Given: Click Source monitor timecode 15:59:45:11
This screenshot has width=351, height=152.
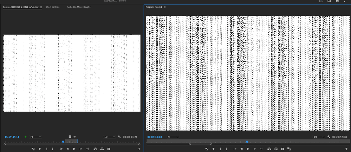Looking at the screenshot, I should click(12, 137).
